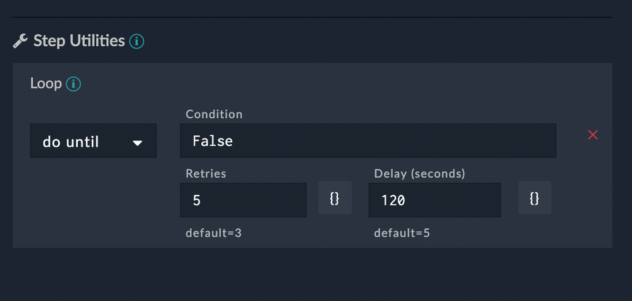Open the "do until" loop type dropdown
Viewport: 632px width, 301px height.
(x=93, y=142)
